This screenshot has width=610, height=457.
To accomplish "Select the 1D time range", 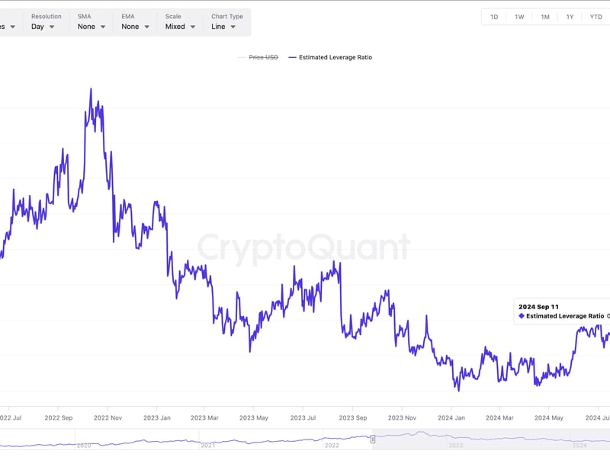I will pyautogui.click(x=494, y=17).
